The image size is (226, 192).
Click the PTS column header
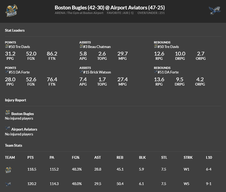[31, 157]
